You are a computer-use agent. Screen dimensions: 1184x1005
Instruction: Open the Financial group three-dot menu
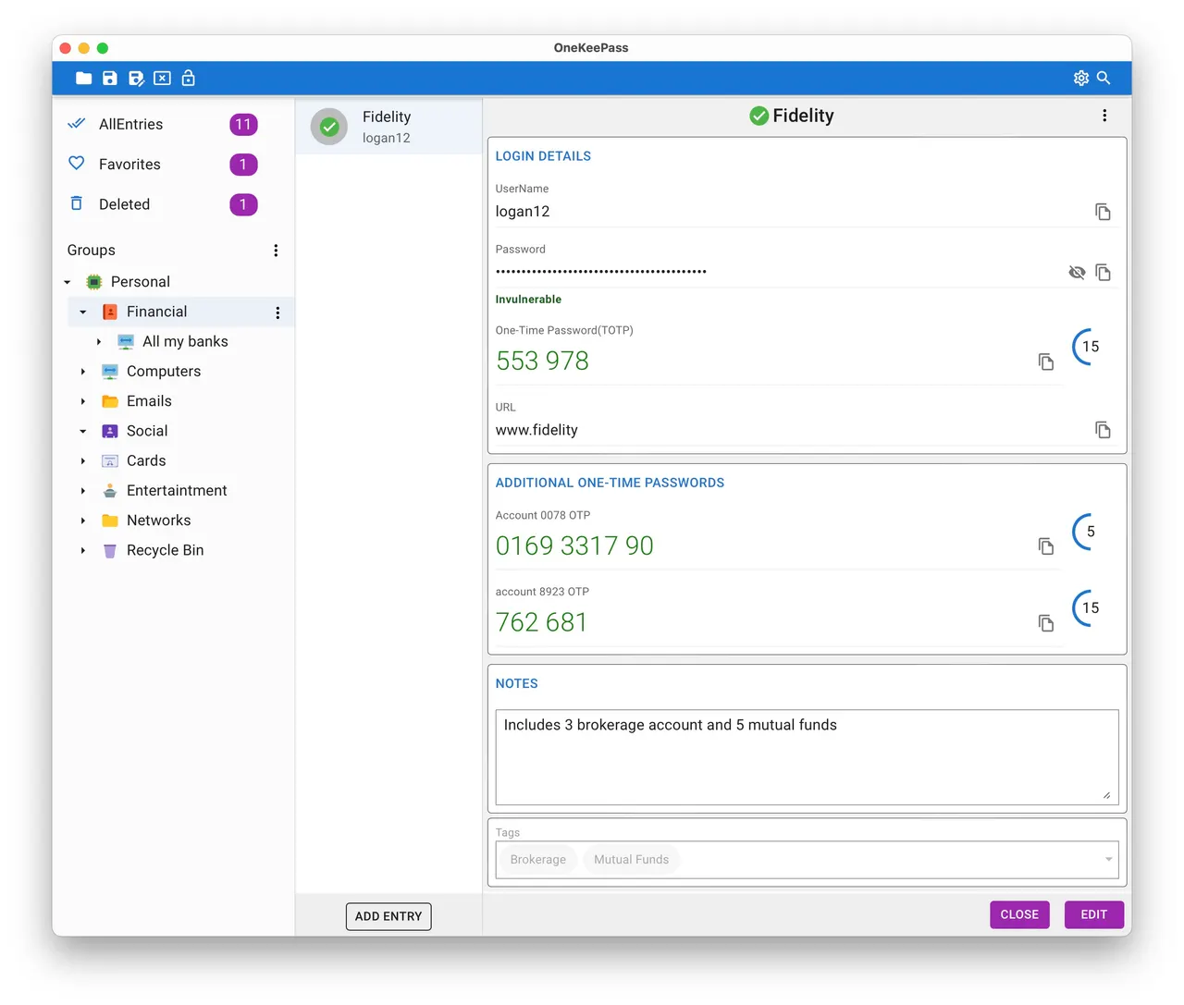point(277,313)
